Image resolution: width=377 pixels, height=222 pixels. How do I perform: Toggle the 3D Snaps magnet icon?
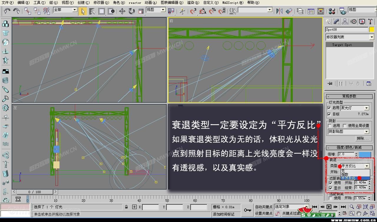[x=193, y=11]
